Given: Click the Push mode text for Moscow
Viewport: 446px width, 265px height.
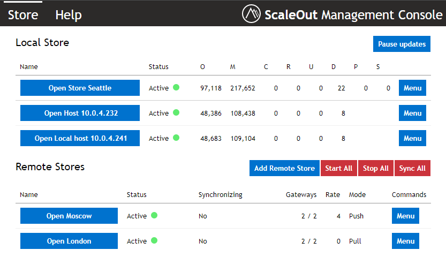Looking at the screenshot, I should (x=356, y=216).
